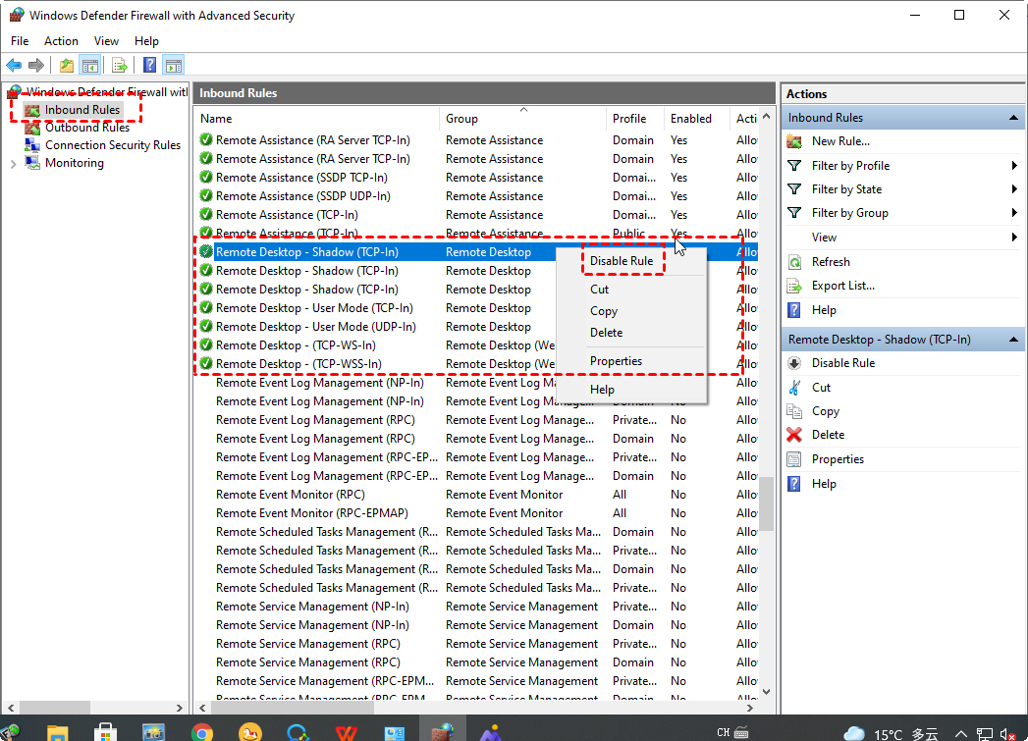Screen dimensions: 1028x741
Task: Open the Action menu in menu bar
Action: point(61,41)
